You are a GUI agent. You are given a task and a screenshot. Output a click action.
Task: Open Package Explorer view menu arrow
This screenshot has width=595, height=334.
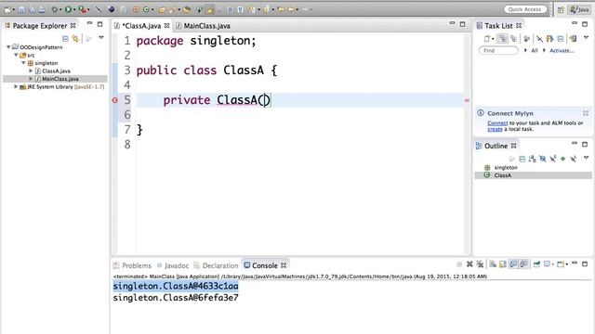(101, 38)
